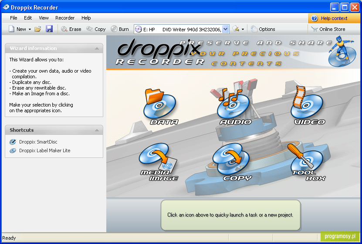The width and height of the screenshot is (362, 244).
Task: Click the drive tools icon beside drive selector
Action: [236, 29]
